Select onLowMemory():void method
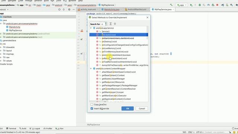This screenshot has width=238, height=134. (111, 48)
